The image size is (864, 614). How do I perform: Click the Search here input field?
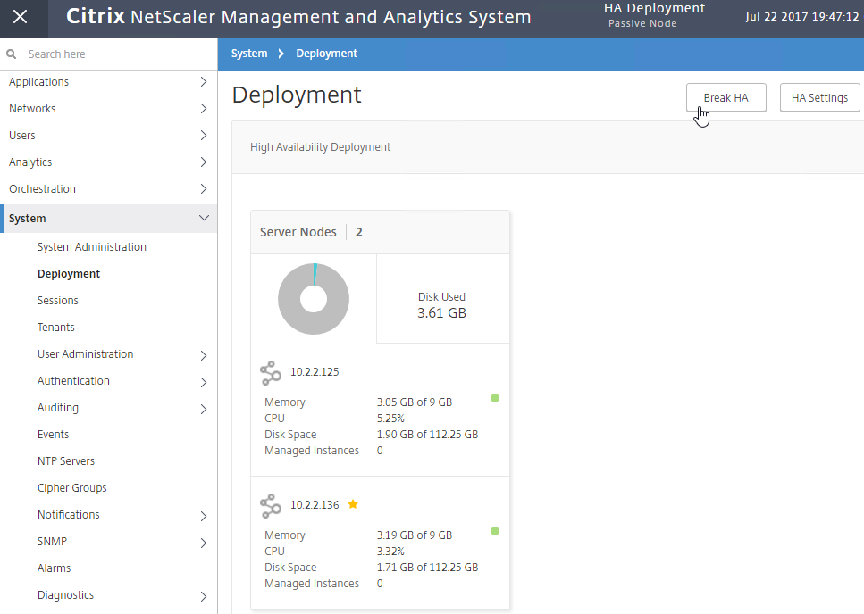point(119,54)
